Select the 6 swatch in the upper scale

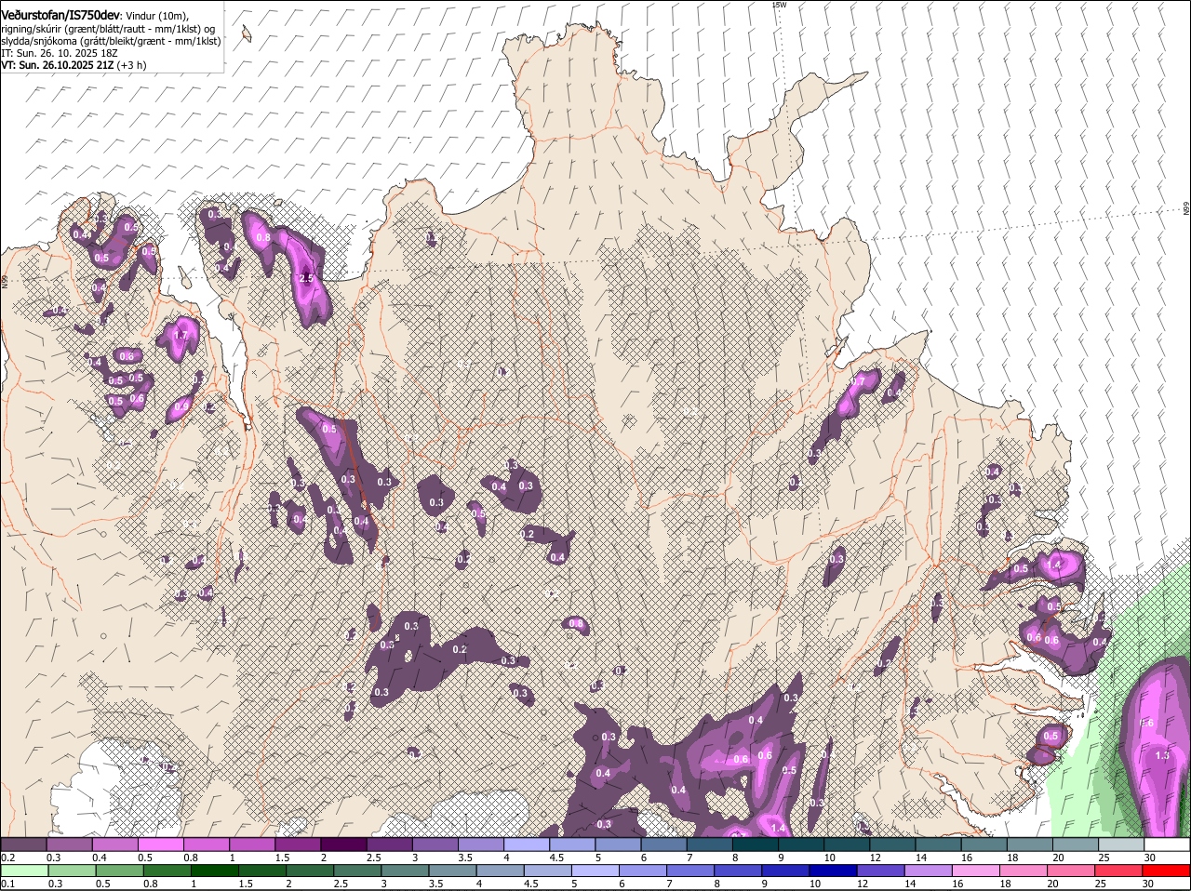point(663,844)
